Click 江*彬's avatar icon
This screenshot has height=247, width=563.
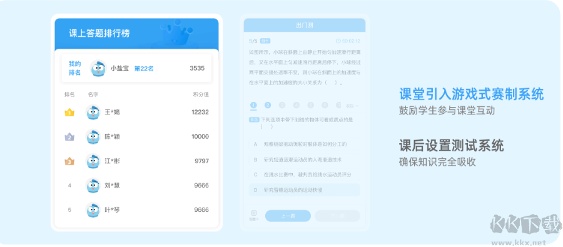click(93, 161)
